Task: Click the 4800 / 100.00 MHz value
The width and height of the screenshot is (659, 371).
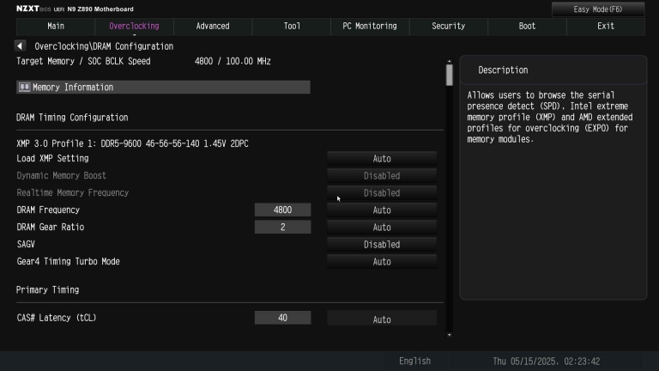Action: [x=233, y=62]
